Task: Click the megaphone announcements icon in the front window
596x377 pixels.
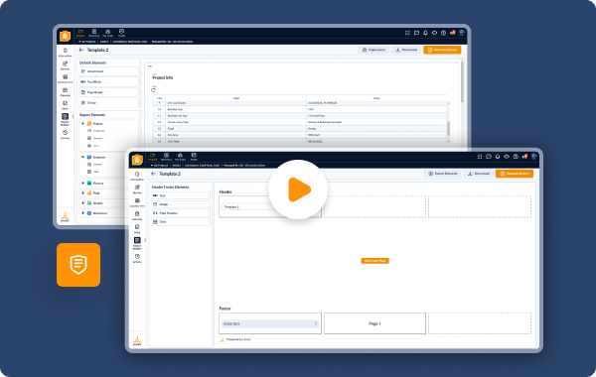Action: coord(524,157)
